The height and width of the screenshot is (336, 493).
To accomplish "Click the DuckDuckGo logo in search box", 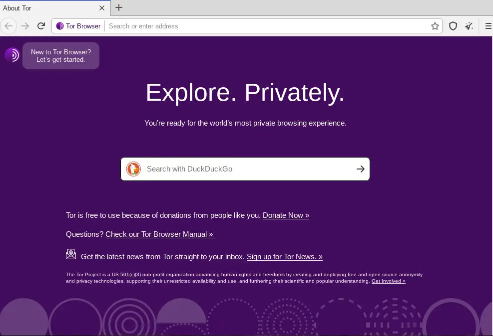I will point(134,169).
